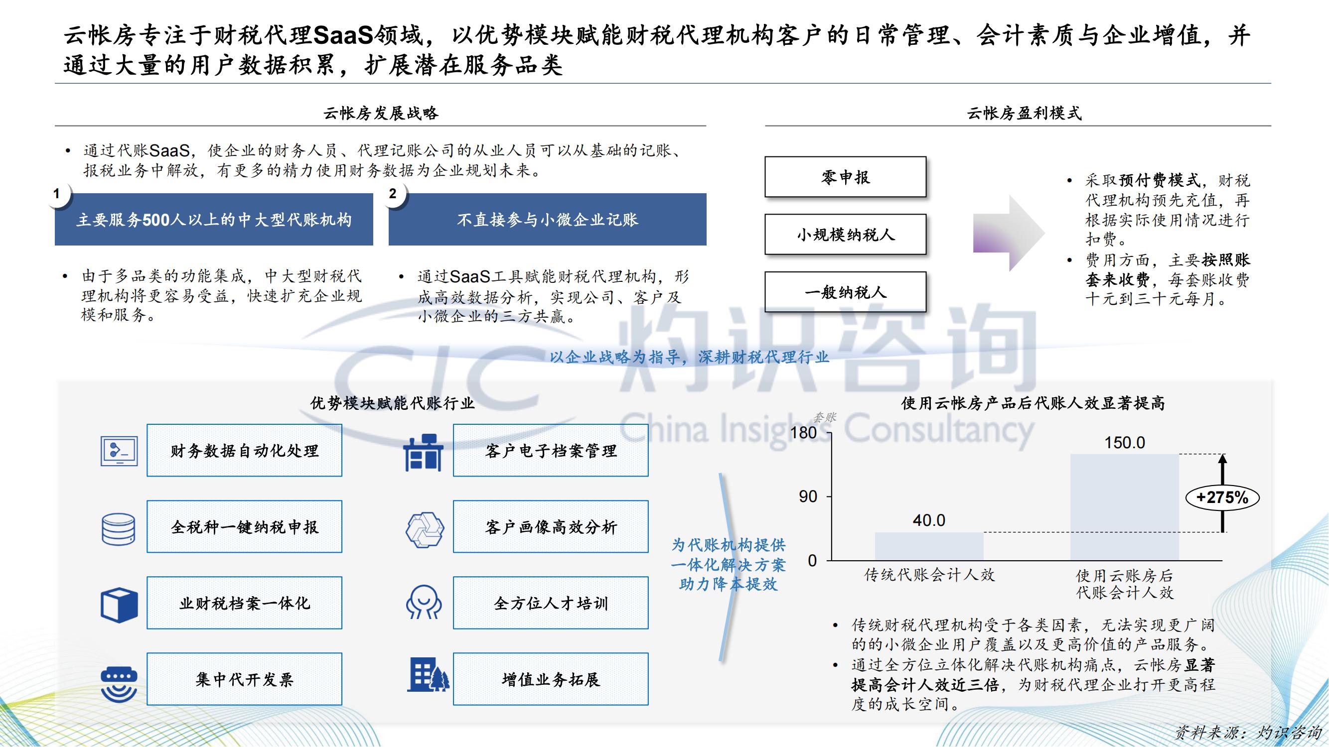Click the blue banner 主要服务500人以上的中大型代账机构
1329x747 pixels.
[x=214, y=220]
